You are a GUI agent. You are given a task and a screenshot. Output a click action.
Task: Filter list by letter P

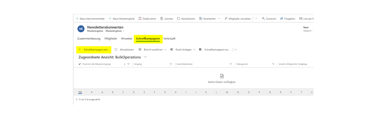259,92
